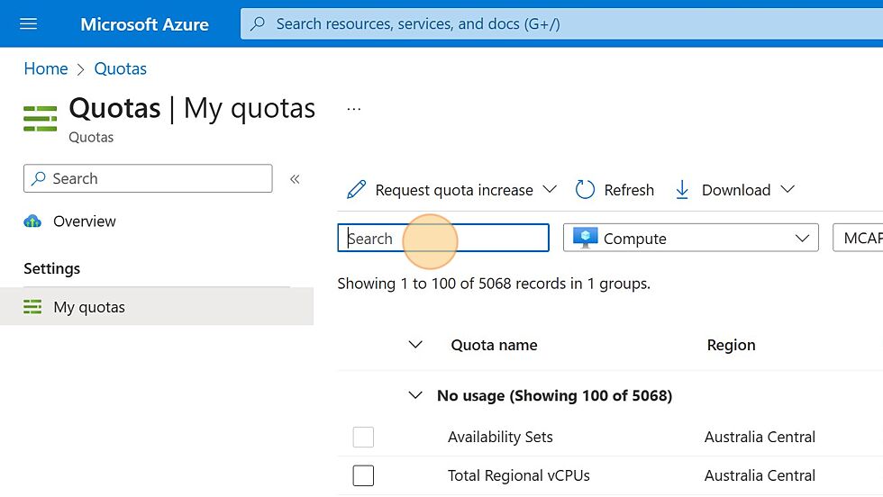Click the Download arrow icon
Viewport: 883px width, 497px height.
click(x=682, y=190)
